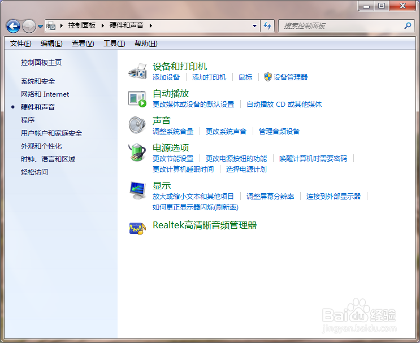
Task: Open the 文件(F) menu
Action: pos(20,44)
